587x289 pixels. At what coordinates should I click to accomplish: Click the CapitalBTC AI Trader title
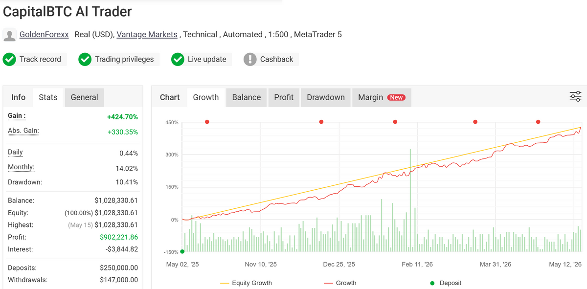[x=68, y=12]
